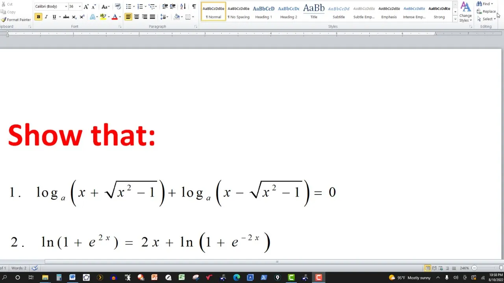Viewport: 504px width, 283px height.
Task: Click Clear Formatting icon
Action: tap(118, 7)
